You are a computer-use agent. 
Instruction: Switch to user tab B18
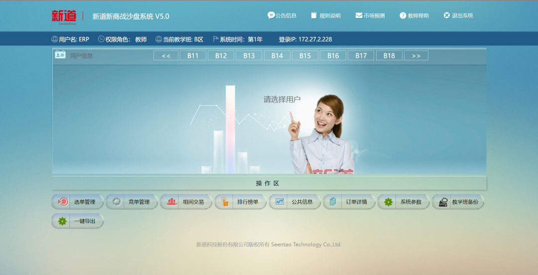(389, 56)
